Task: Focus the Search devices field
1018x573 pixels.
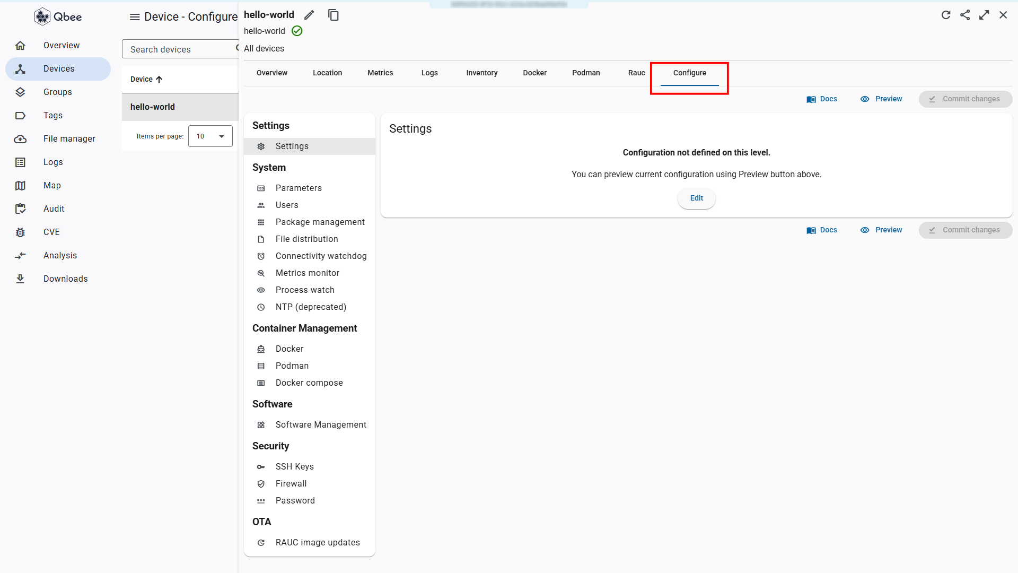Action: pyautogui.click(x=179, y=49)
